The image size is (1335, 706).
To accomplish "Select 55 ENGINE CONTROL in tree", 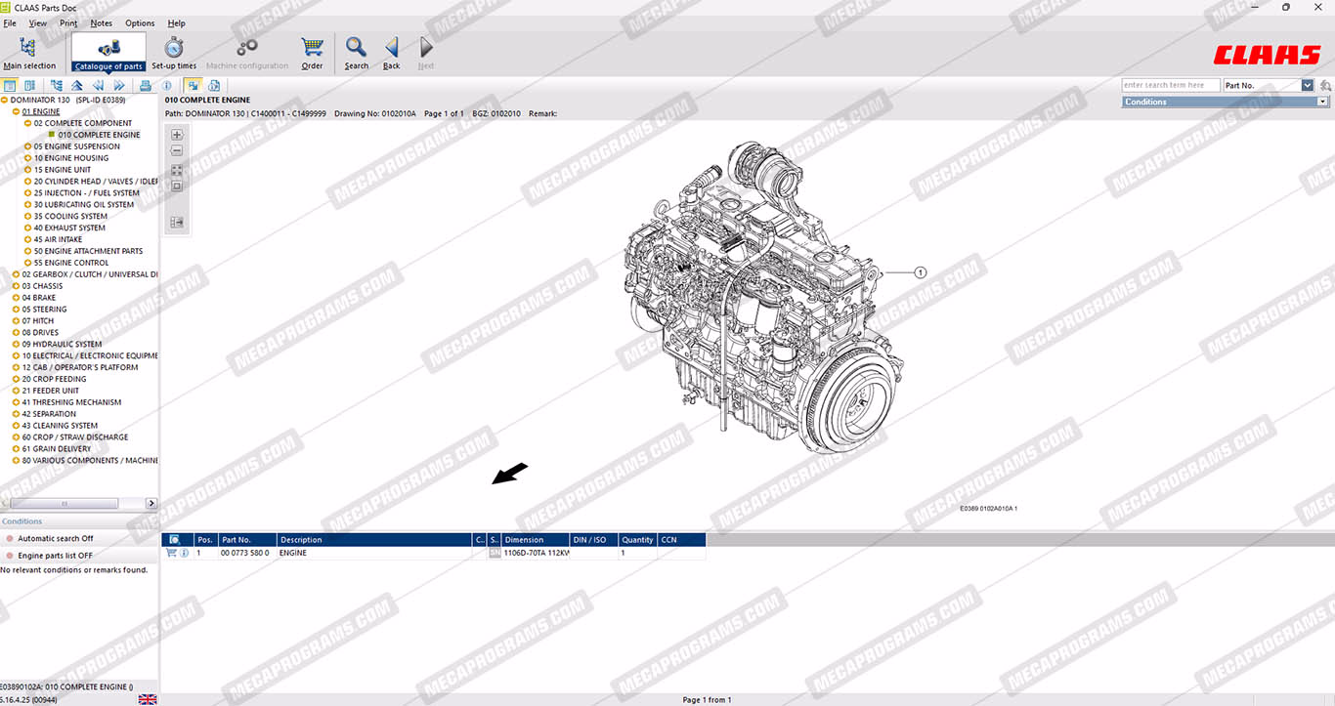I will click(71, 263).
